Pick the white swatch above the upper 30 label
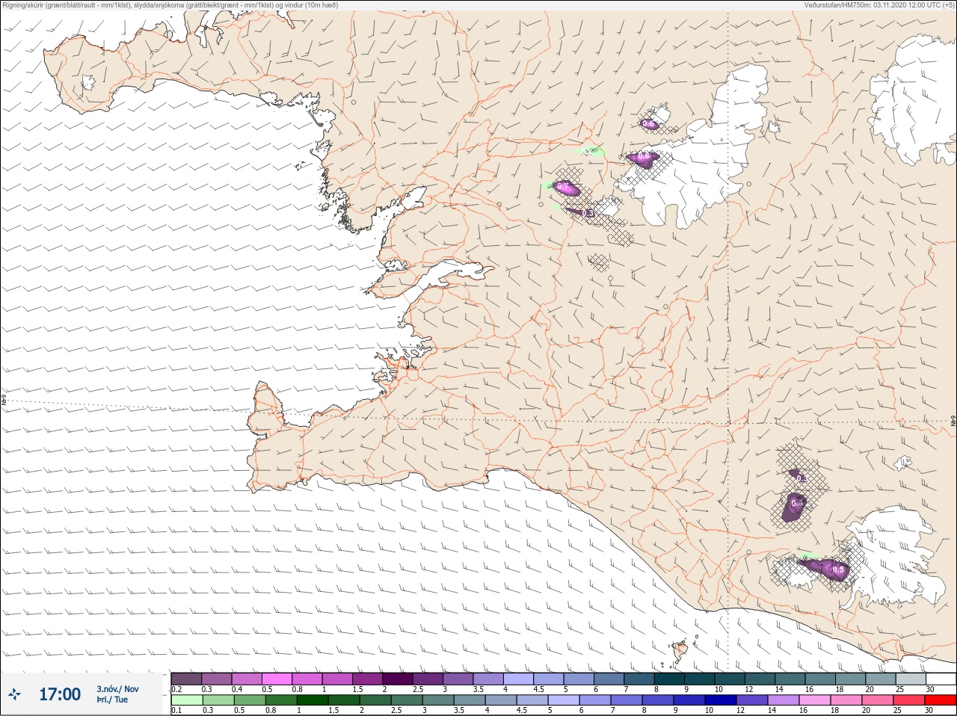The width and height of the screenshot is (957, 716). pyautogui.click(x=941, y=679)
